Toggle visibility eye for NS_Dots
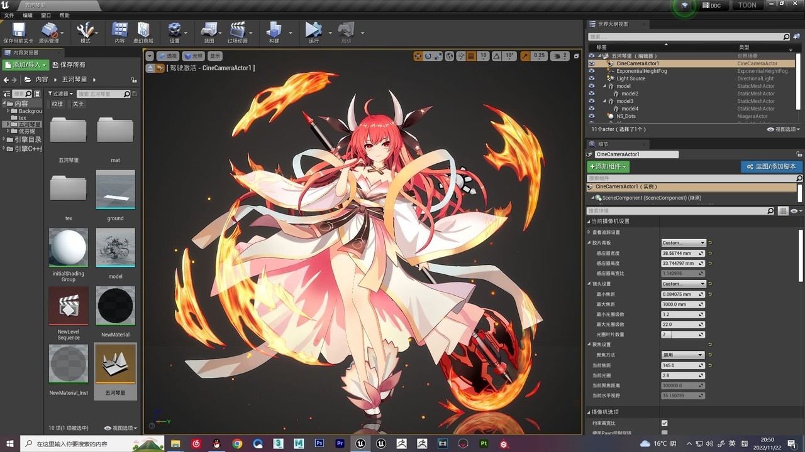805x452 pixels. (x=591, y=116)
